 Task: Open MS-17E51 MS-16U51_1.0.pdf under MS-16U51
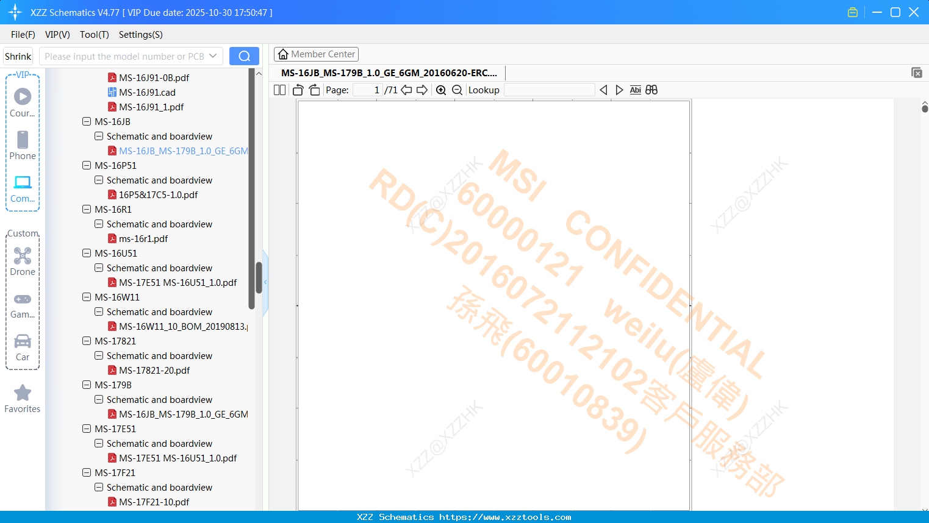tap(173, 283)
